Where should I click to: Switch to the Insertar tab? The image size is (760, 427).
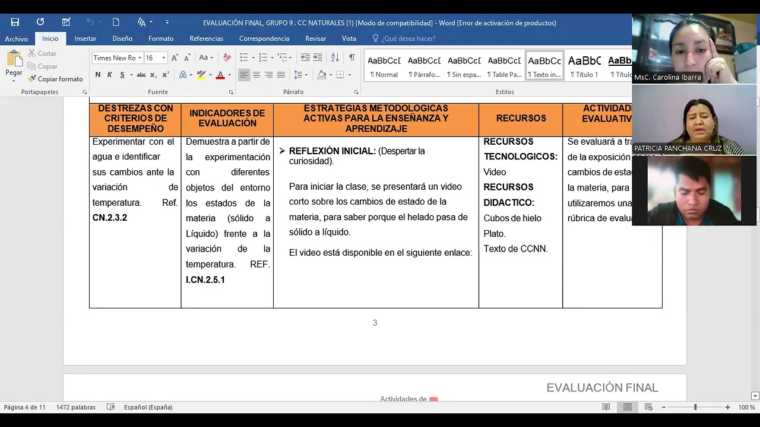click(85, 39)
